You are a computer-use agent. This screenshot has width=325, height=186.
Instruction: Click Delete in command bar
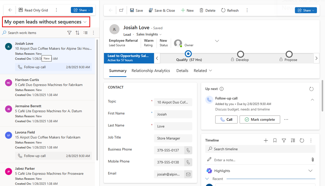(x=207, y=10)
